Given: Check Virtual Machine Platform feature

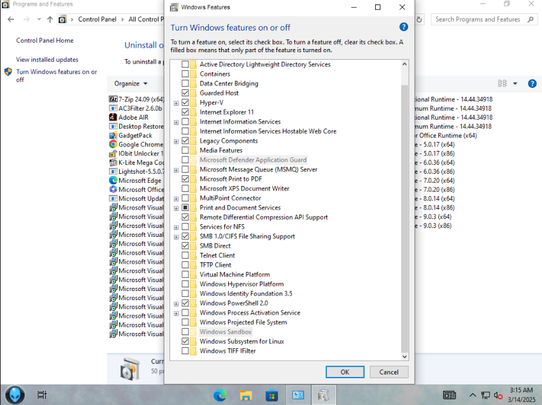Looking at the screenshot, I should click(x=185, y=274).
